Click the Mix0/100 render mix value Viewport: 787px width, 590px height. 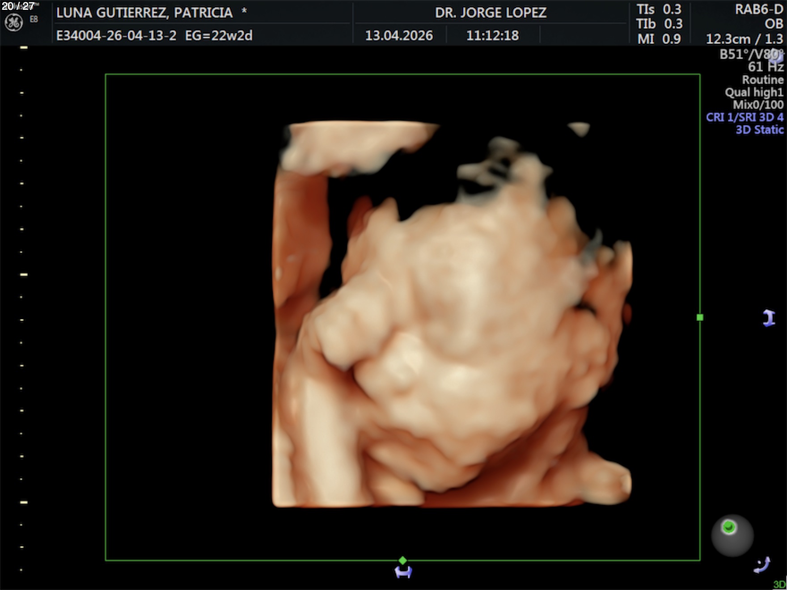tap(758, 105)
